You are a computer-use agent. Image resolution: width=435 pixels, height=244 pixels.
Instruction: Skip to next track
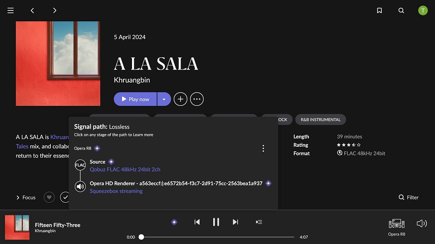[235, 222]
